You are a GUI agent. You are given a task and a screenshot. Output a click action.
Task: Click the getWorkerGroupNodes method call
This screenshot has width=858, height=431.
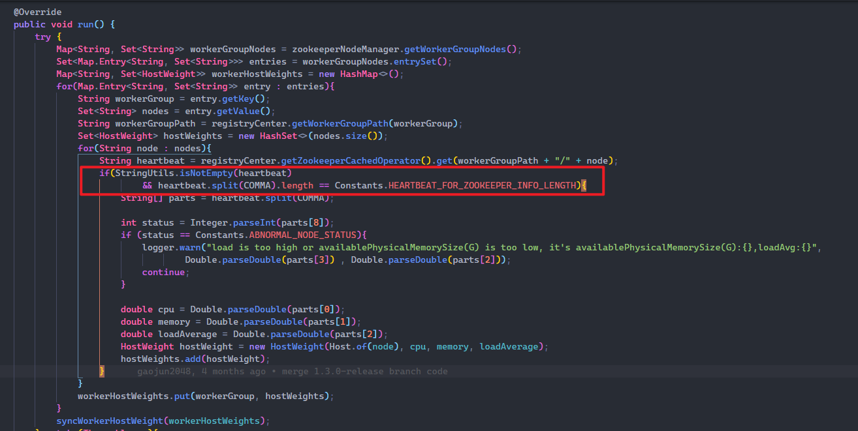[x=455, y=49]
